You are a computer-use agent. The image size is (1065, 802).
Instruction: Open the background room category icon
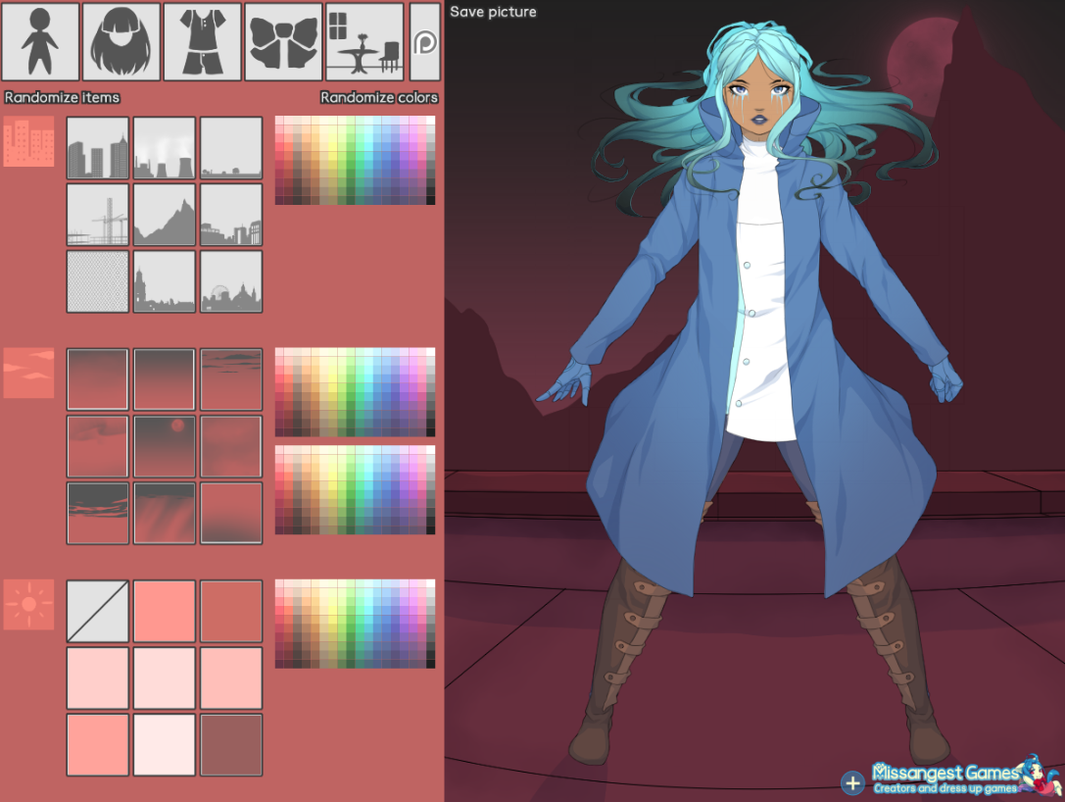[363, 41]
